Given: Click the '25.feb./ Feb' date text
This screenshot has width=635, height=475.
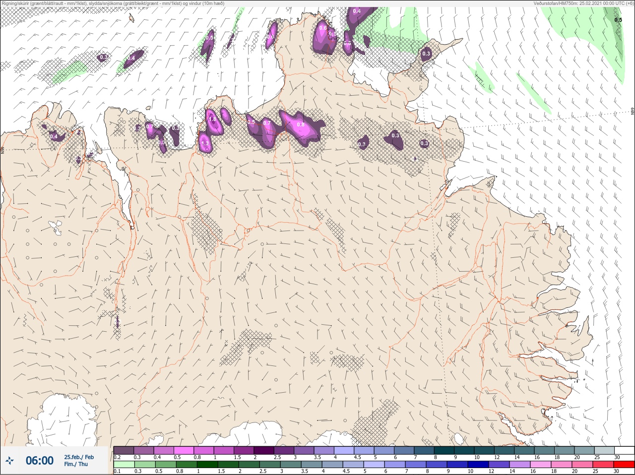Looking at the screenshot, I should click(79, 457).
